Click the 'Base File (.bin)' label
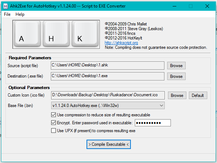Viewport: 217px width, 163px height. coord(21,106)
